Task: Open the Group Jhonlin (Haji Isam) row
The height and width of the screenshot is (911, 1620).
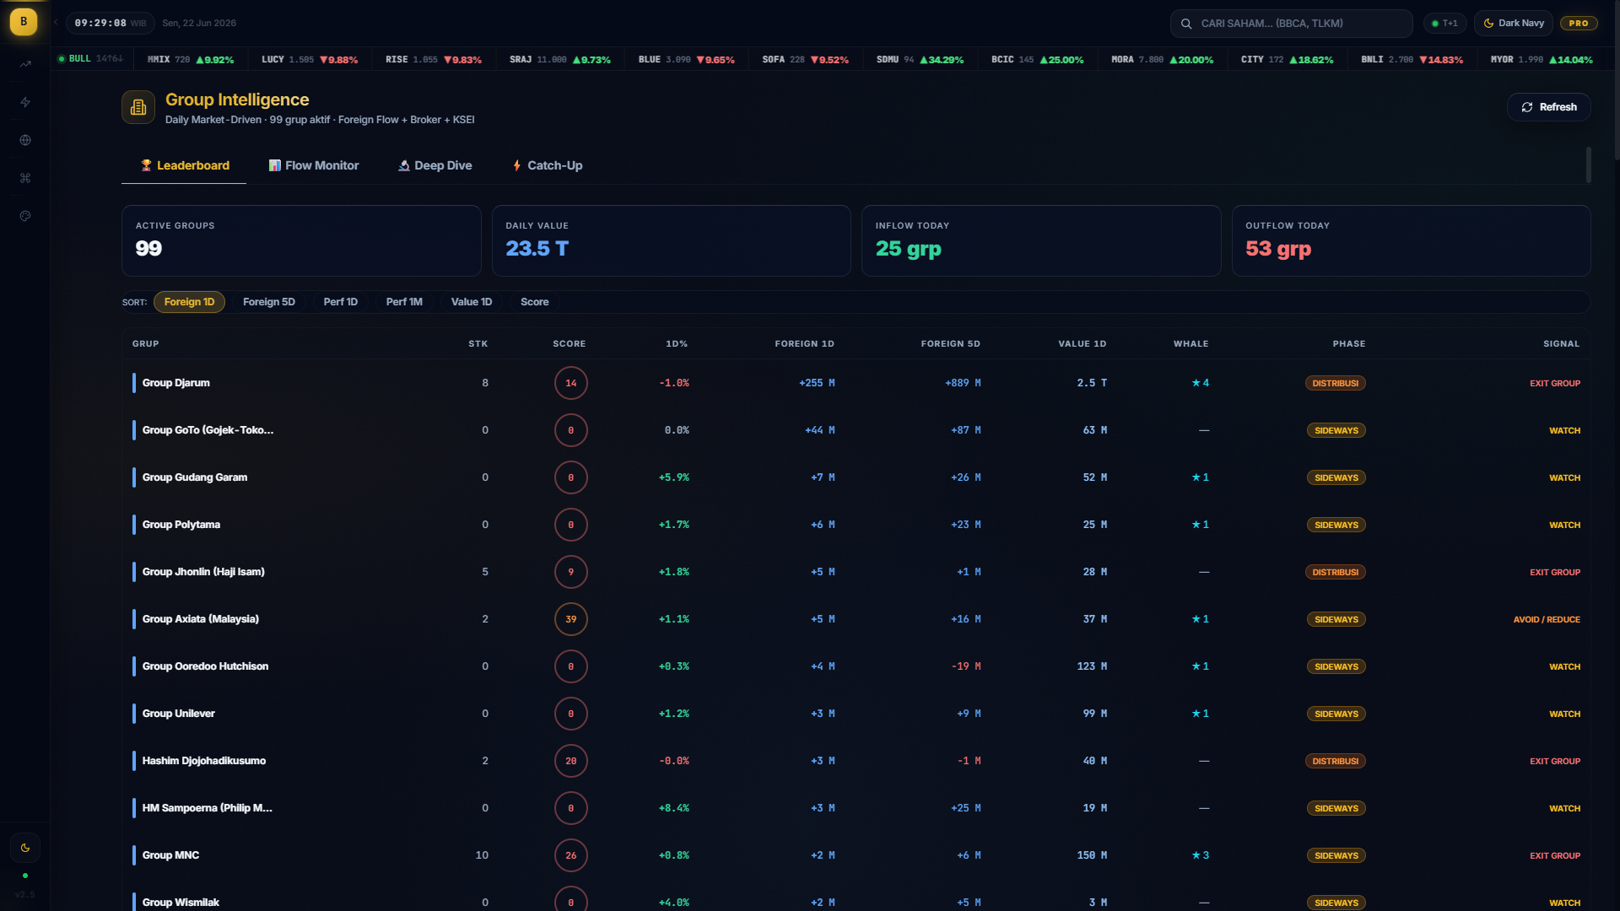Action: click(856, 572)
